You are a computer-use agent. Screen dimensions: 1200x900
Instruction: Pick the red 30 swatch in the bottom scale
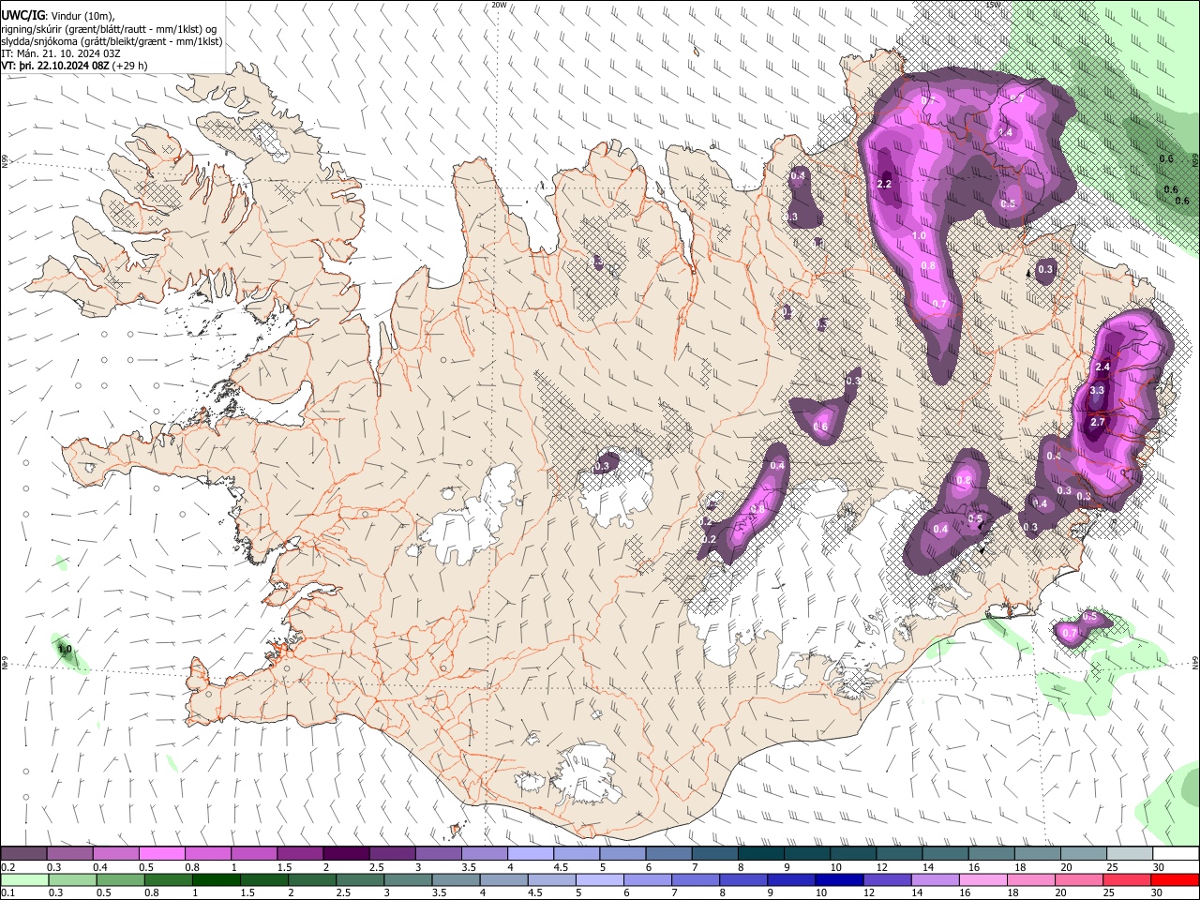(1174, 880)
